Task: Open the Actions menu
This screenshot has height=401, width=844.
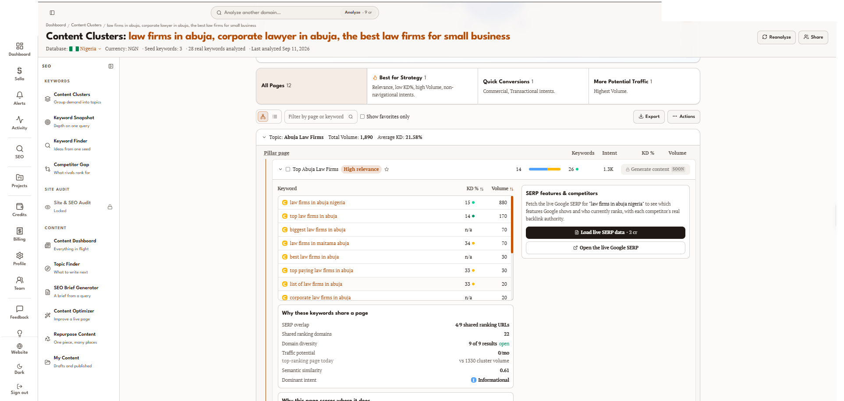Action: [684, 117]
